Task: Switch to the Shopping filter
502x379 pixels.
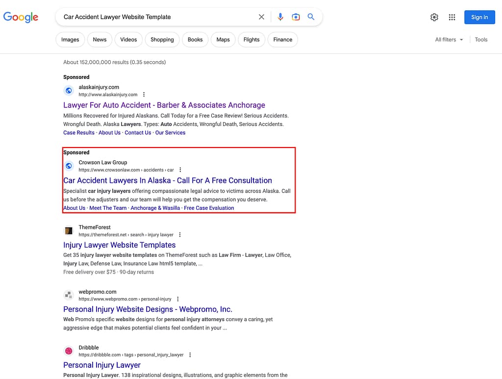Action: pos(162,40)
